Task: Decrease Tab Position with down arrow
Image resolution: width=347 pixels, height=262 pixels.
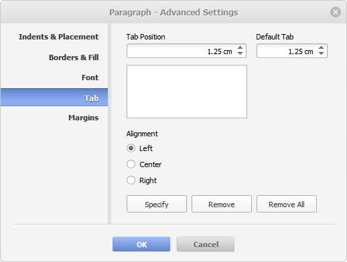Action: pyautogui.click(x=240, y=53)
